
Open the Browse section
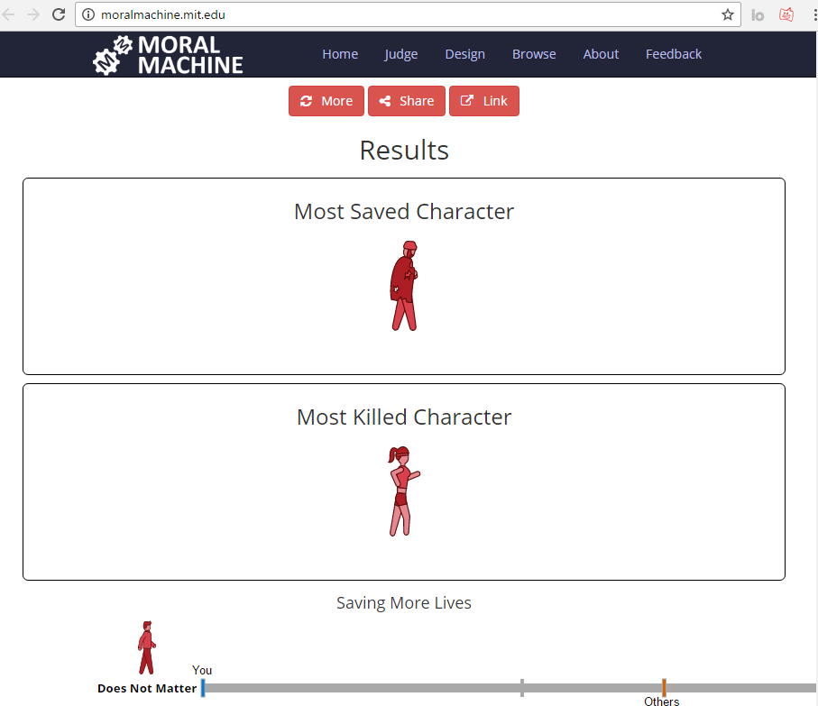[x=533, y=54]
